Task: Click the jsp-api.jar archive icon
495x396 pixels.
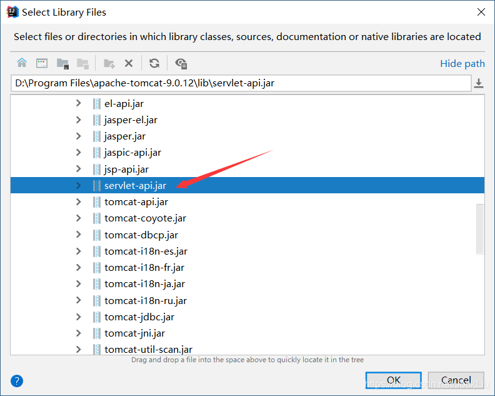Action: 97,170
